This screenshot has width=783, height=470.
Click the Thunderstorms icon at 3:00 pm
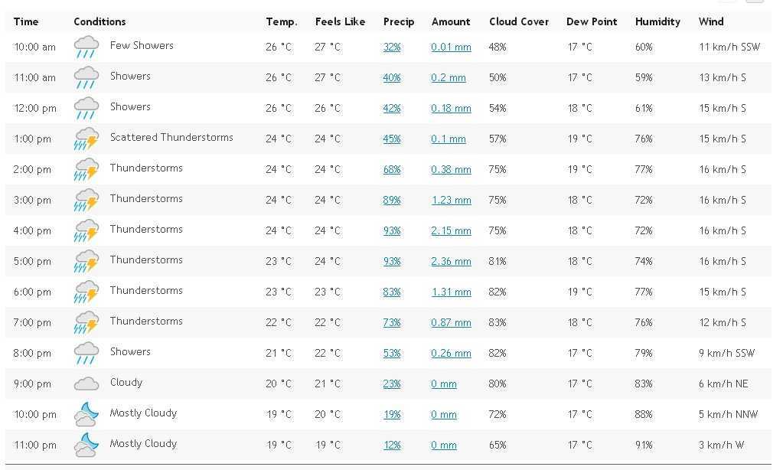(x=86, y=200)
